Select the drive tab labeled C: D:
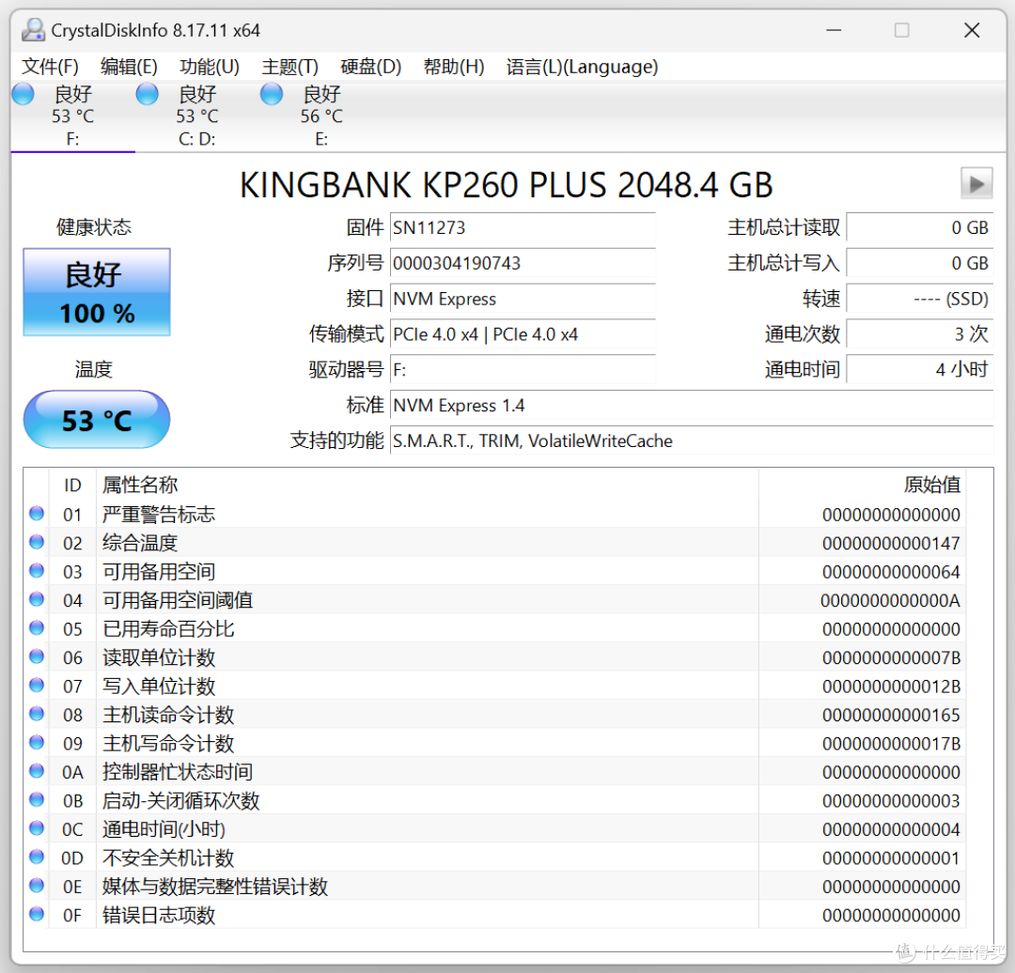 (x=195, y=115)
